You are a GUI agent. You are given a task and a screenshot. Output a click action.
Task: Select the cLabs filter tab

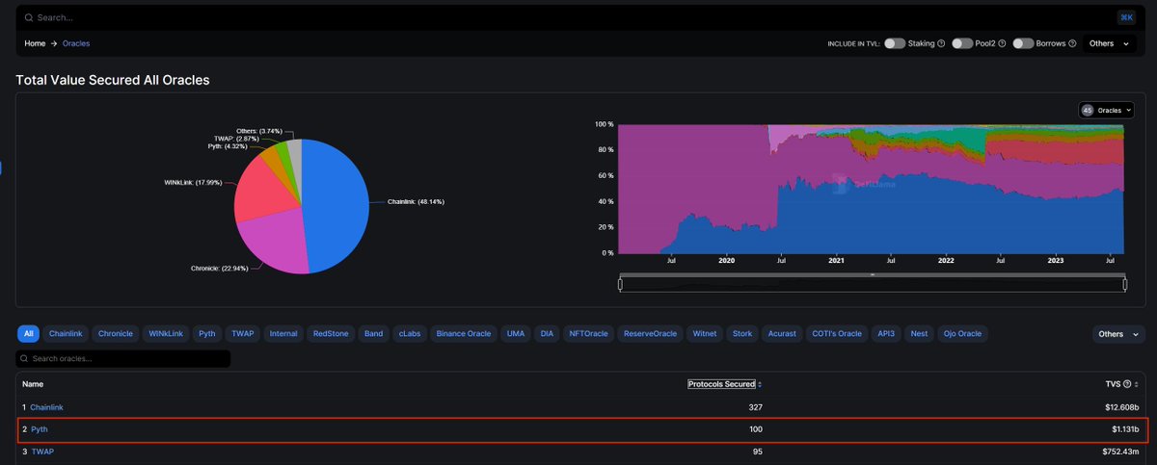point(409,334)
